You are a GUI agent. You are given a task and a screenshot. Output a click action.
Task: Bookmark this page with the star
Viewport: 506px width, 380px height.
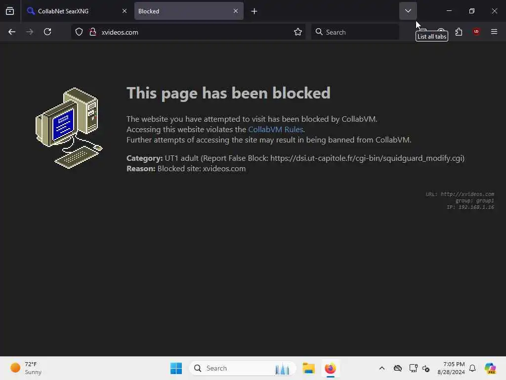(x=298, y=32)
